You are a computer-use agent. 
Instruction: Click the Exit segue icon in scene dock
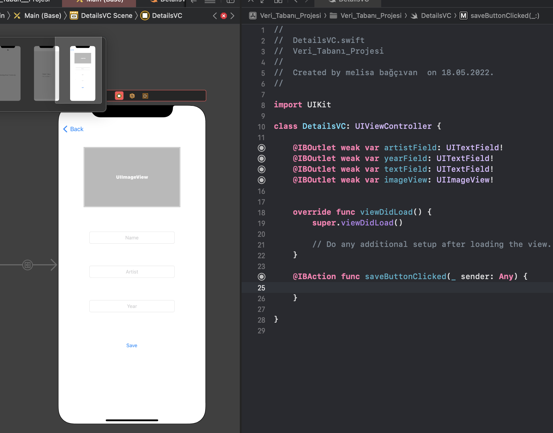(x=145, y=96)
